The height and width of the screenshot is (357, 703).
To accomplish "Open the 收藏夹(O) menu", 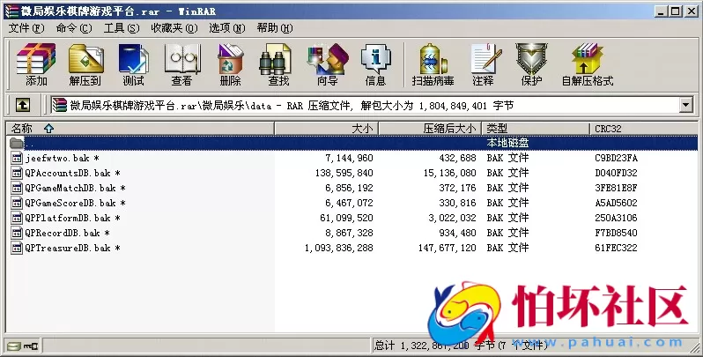I will point(174,28).
